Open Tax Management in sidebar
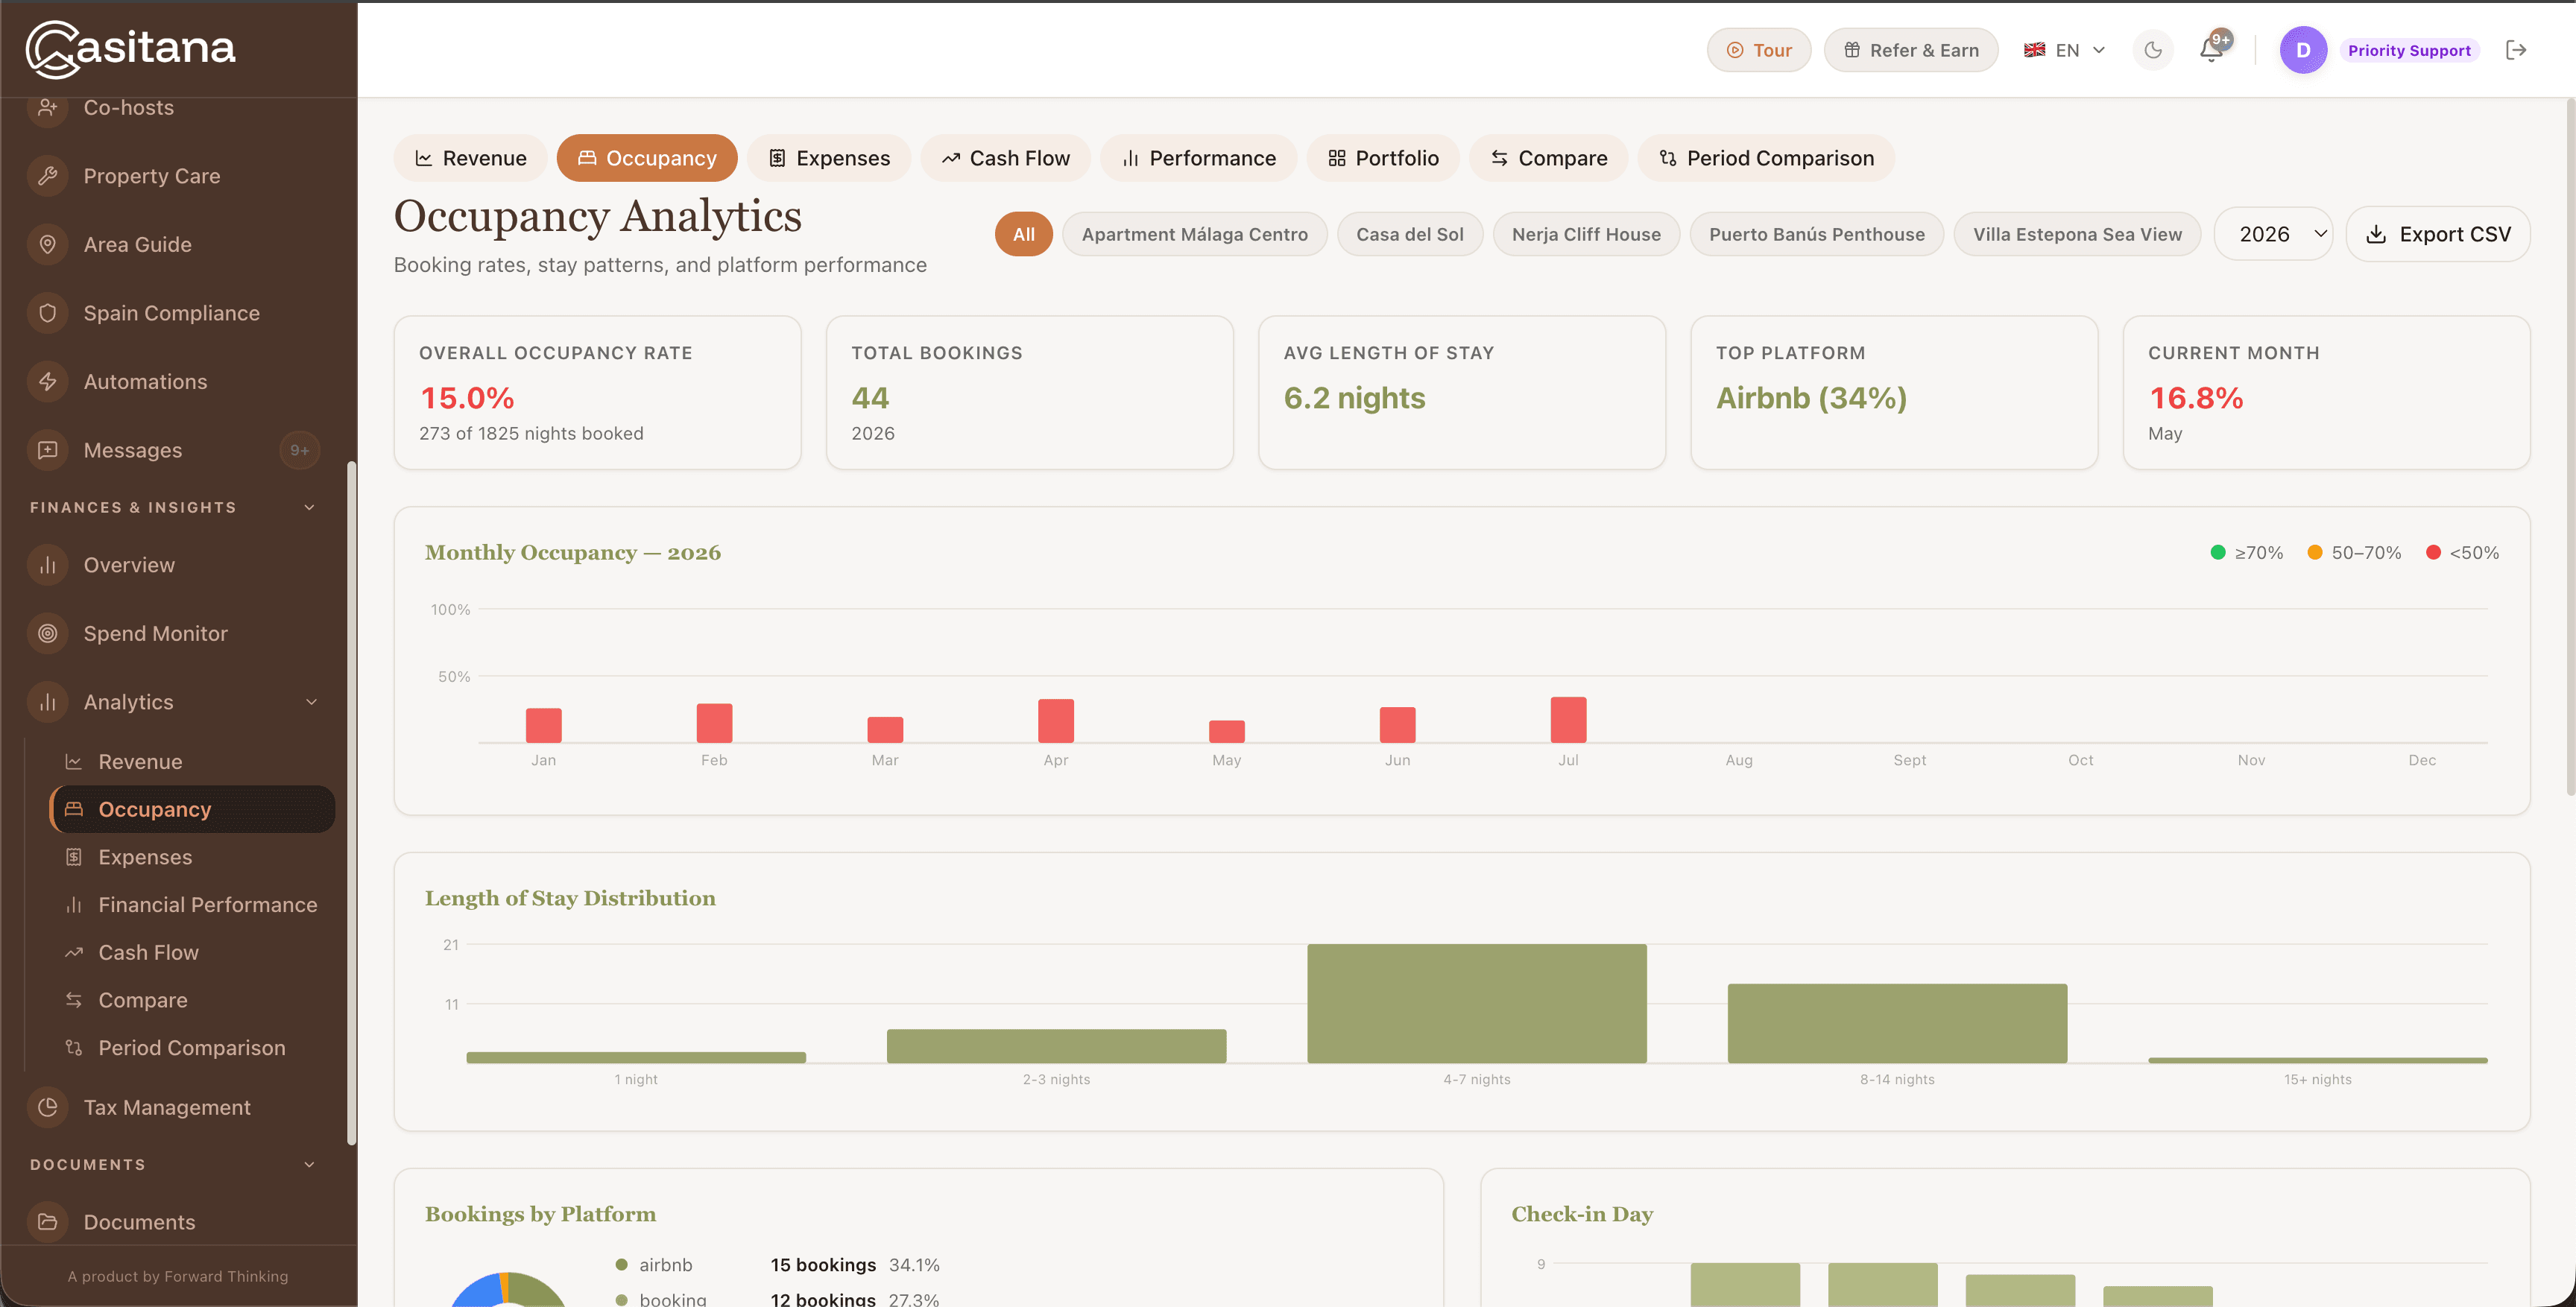The height and width of the screenshot is (1307, 2576). pyautogui.click(x=167, y=1107)
